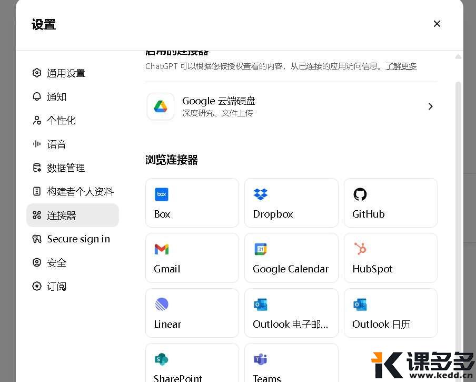This screenshot has width=476, height=382.
Task: Click the connectors icon beside 连接器
Action: point(37,215)
